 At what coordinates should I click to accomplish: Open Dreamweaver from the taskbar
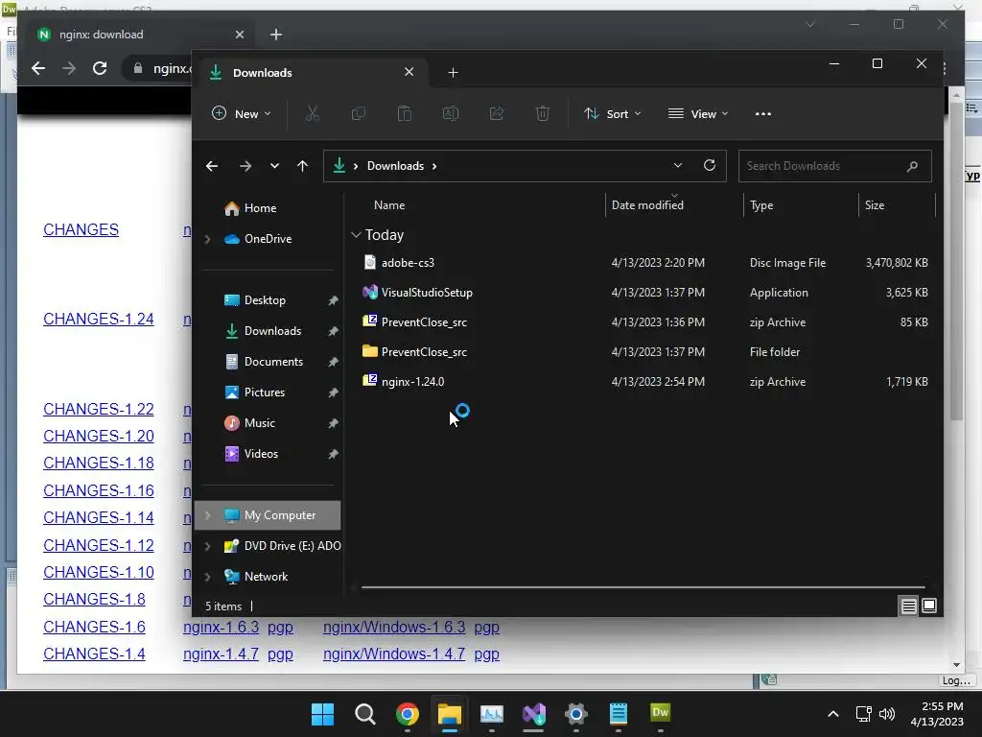660,713
